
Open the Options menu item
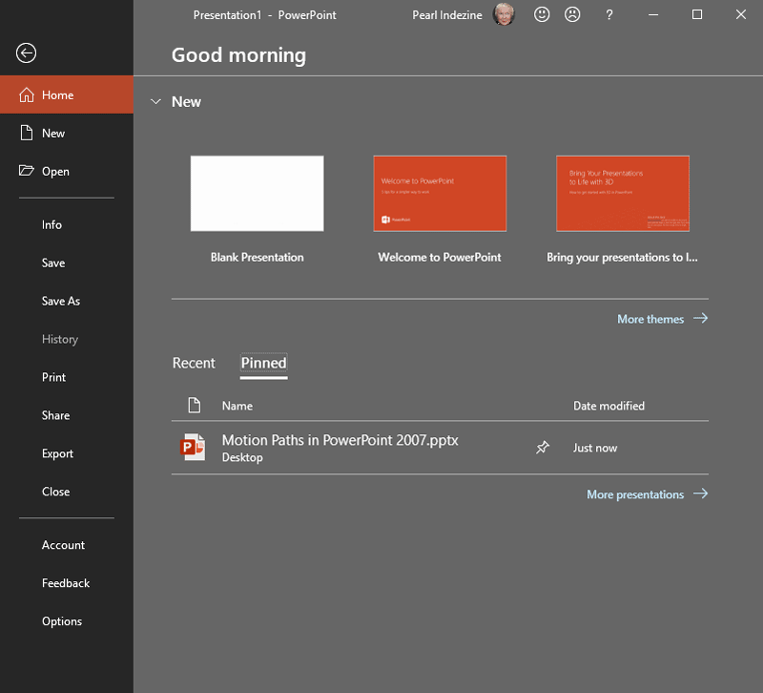(x=61, y=621)
